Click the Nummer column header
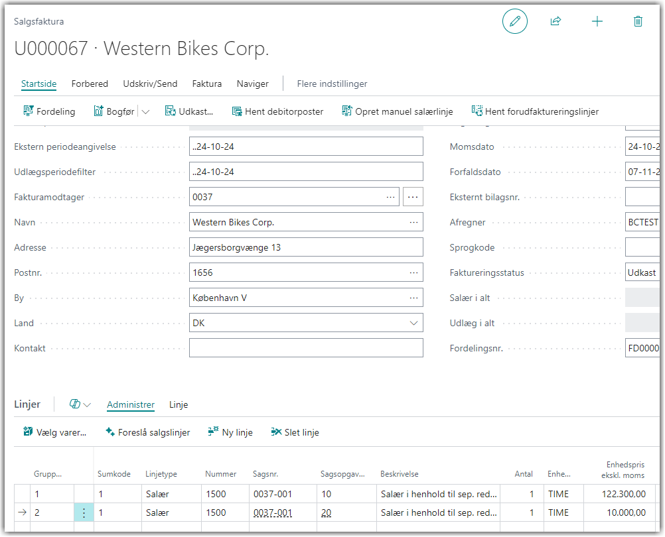The height and width of the screenshot is (537, 665). click(220, 474)
